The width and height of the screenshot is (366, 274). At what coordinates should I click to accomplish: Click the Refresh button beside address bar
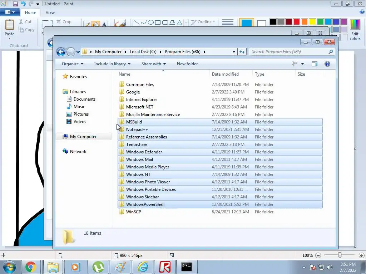(242, 52)
